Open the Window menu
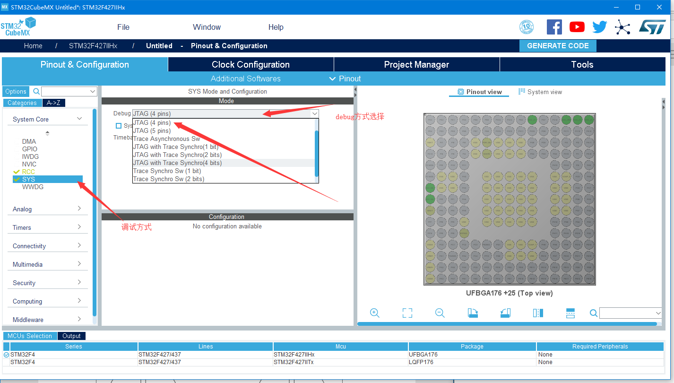Image resolution: width=674 pixels, height=383 pixels. click(x=207, y=27)
